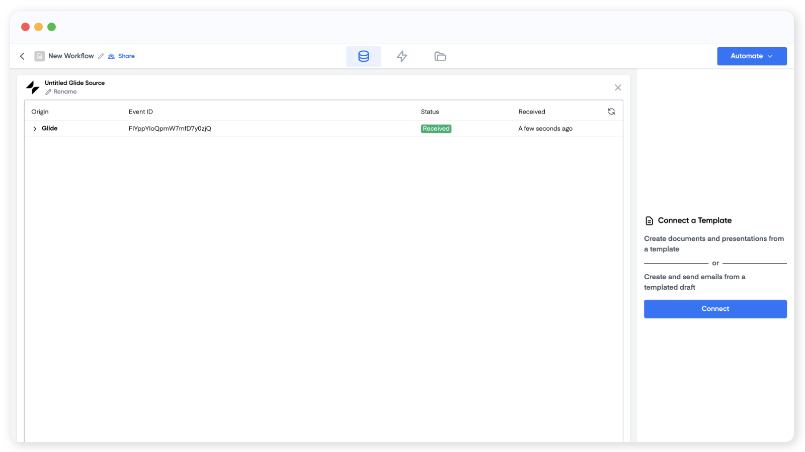This screenshot has height=452, width=805.
Task: Click the Glide logo icon
Action: tap(33, 87)
